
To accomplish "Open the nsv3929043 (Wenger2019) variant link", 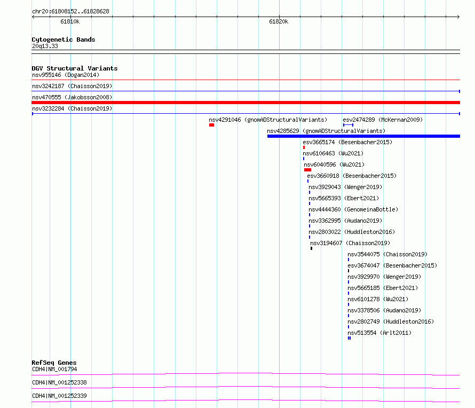I will pyautogui.click(x=345, y=187).
